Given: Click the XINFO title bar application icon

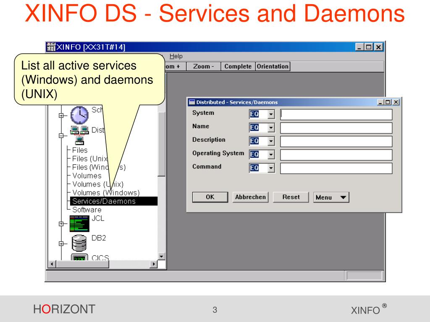Looking at the screenshot, I should pos(51,47).
